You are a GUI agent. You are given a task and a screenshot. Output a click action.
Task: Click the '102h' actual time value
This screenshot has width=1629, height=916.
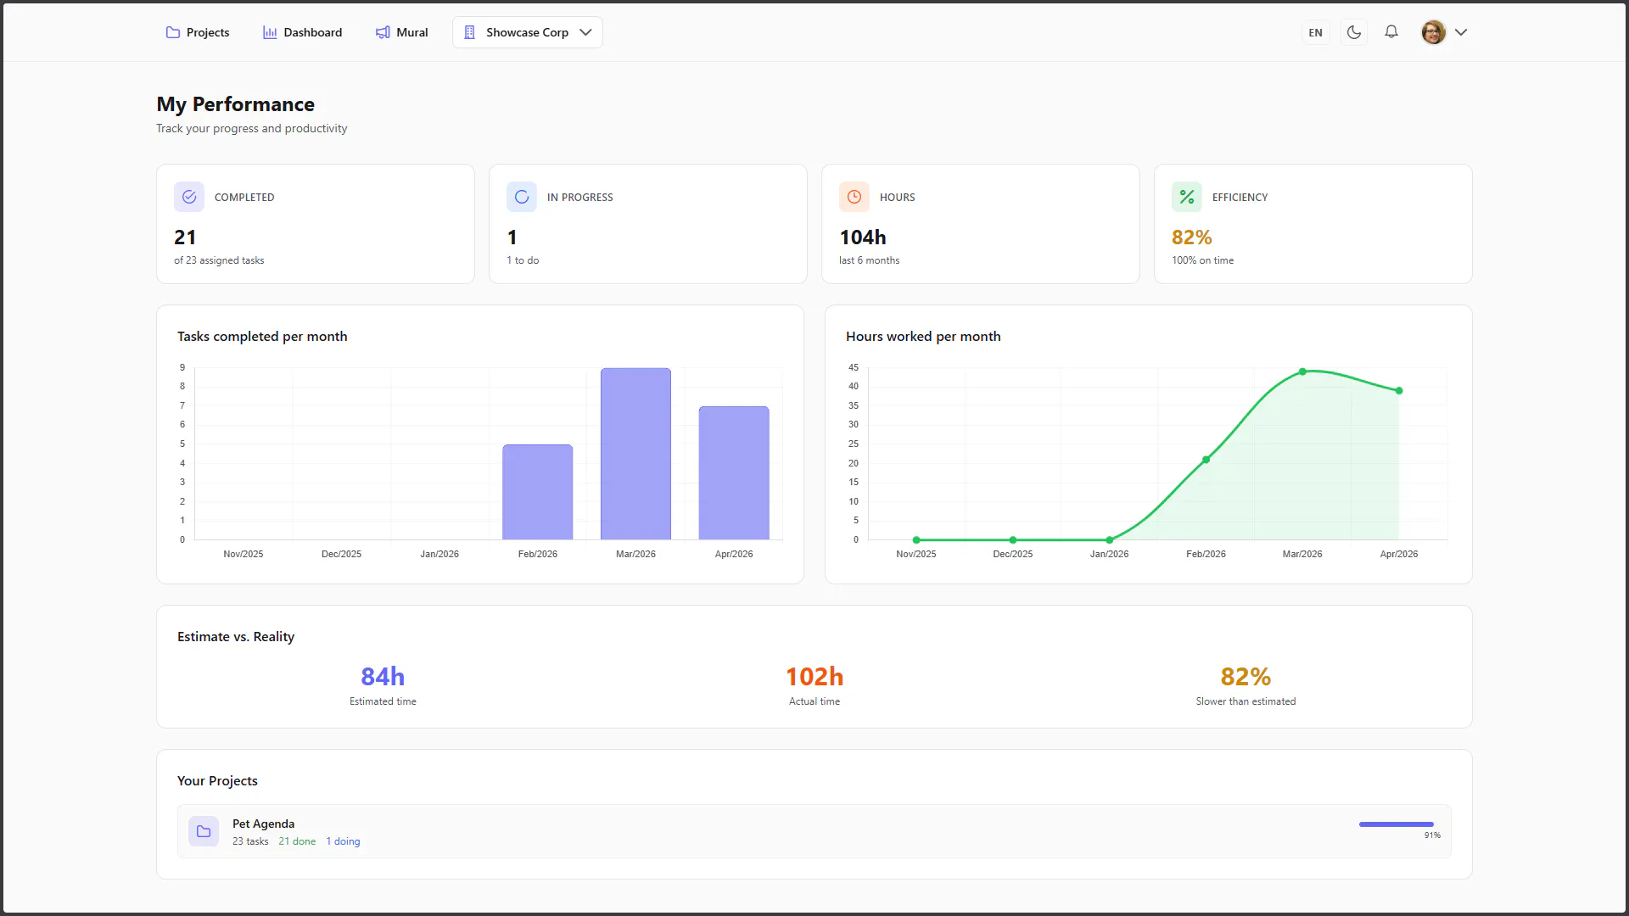coord(814,677)
